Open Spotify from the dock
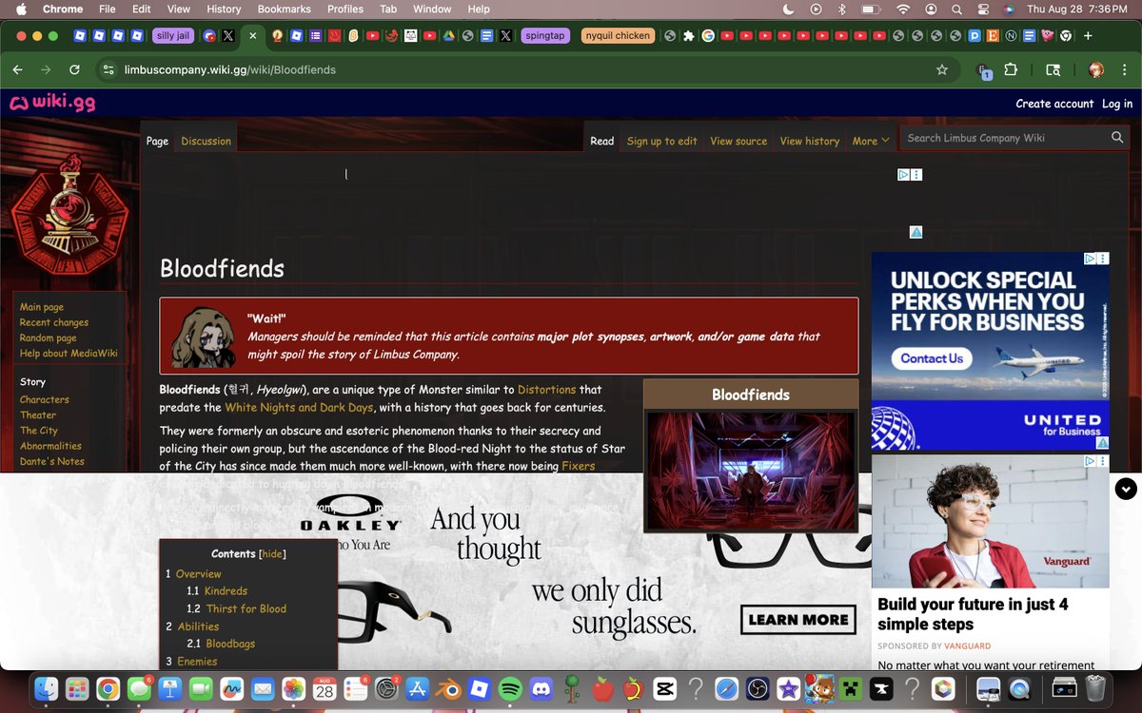Viewport: 1142px width, 713px height. (509, 687)
